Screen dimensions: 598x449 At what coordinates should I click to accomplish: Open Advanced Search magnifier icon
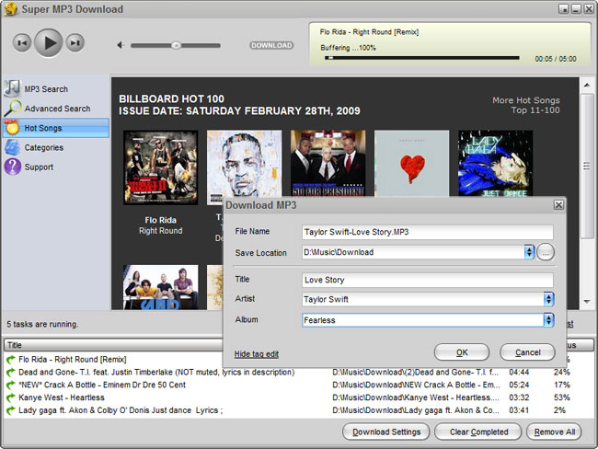click(13, 109)
